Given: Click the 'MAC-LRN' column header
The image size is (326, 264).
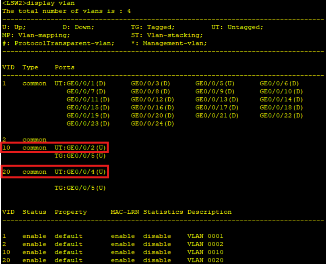Looking at the screenshot, I should pyautogui.click(x=125, y=212).
